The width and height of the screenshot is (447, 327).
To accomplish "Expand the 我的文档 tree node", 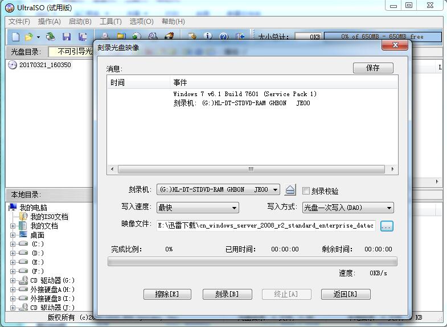I will click(x=13, y=226).
